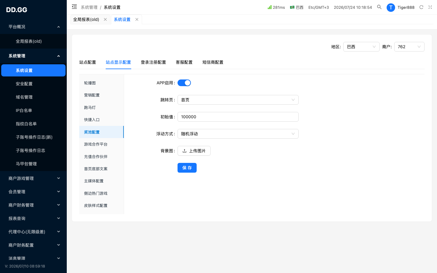This screenshot has width=437, height=273.
Task: Select 营销配置 in the settings list
Action: [101, 95]
